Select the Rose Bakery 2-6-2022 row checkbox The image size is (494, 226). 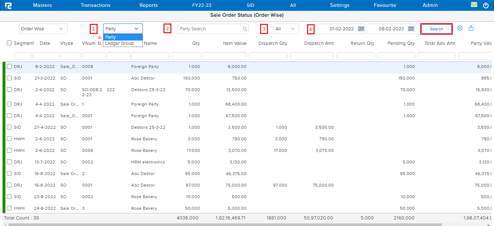pyautogui.click(x=9, y=139)
